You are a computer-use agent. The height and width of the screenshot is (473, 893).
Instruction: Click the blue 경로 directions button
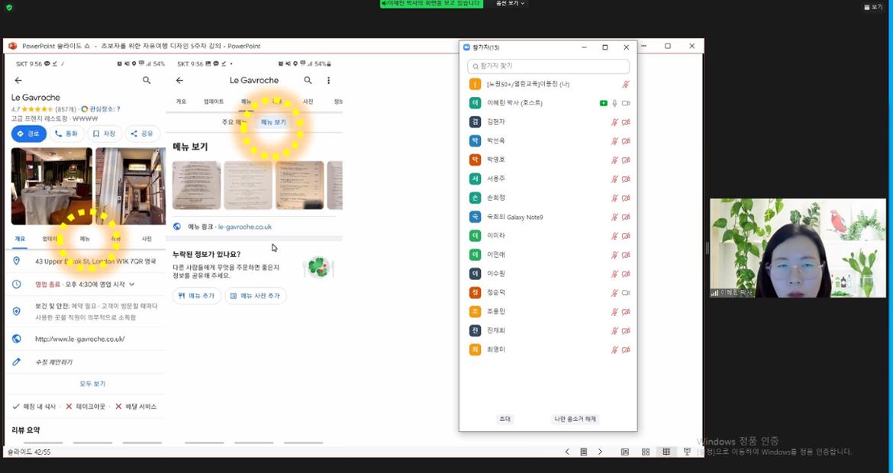pos(28,134)
